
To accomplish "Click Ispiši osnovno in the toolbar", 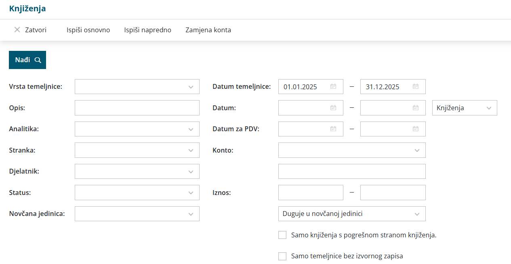I will (88, 30).
